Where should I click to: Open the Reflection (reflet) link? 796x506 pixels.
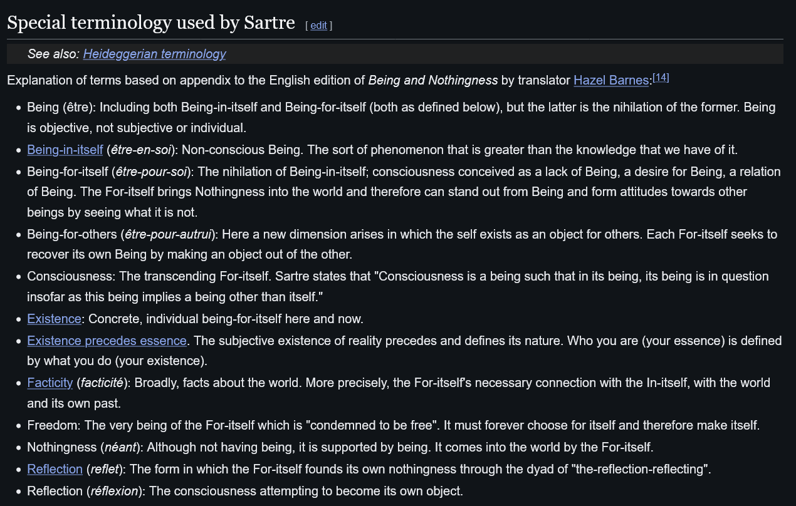tap(55, 469)
